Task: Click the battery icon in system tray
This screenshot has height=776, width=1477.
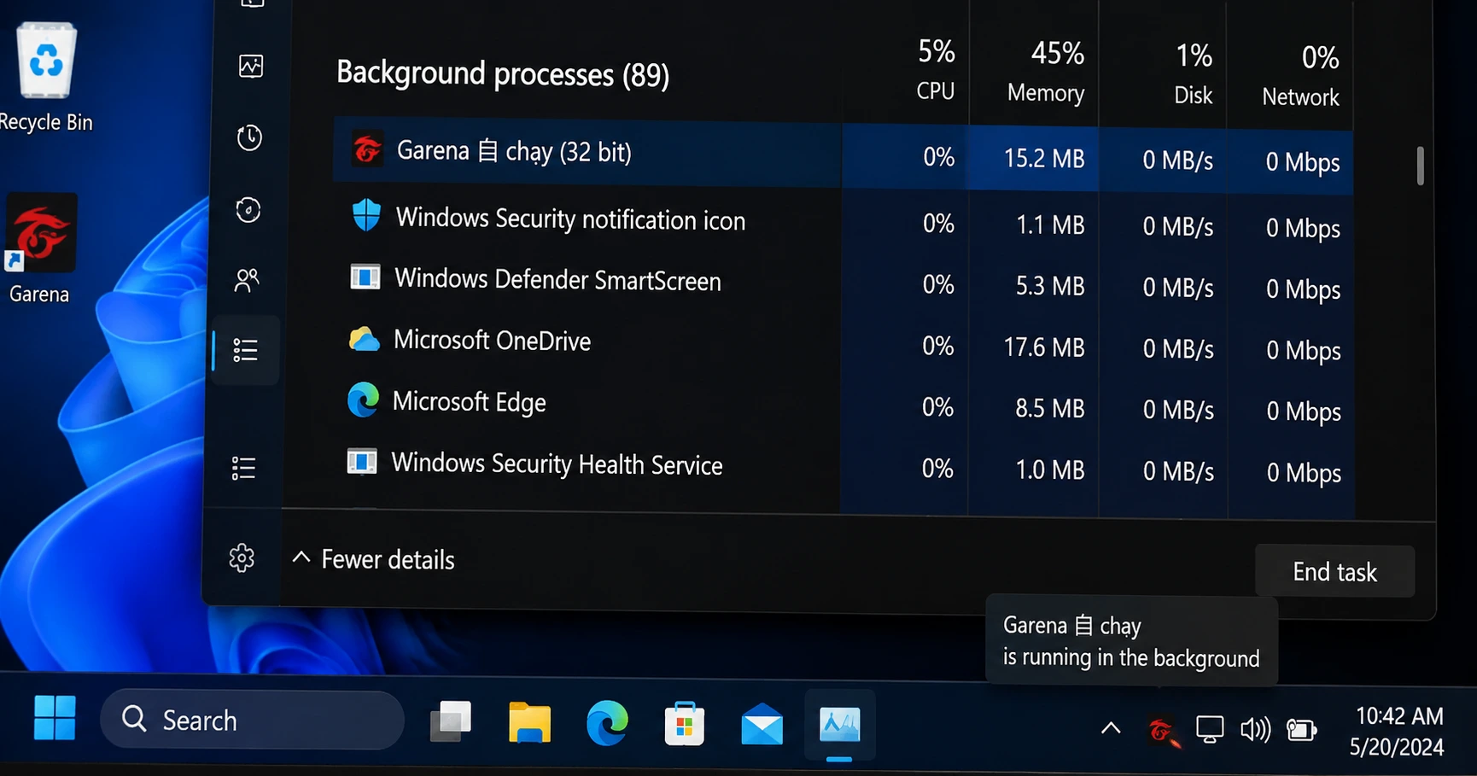Action: point(1301,730)
